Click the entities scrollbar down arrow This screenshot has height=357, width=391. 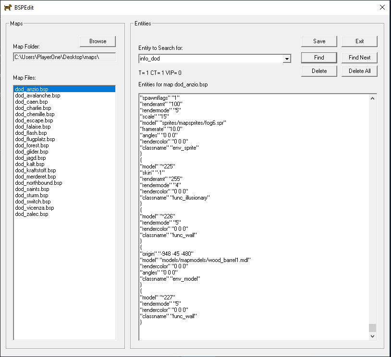372,336
